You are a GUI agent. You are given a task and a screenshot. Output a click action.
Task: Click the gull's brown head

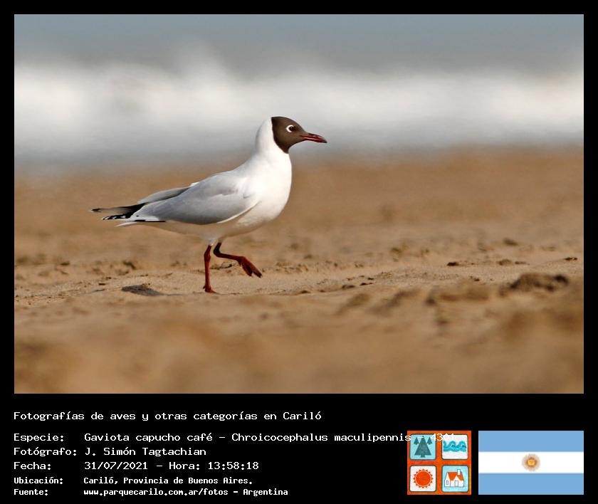pos(285,130)
